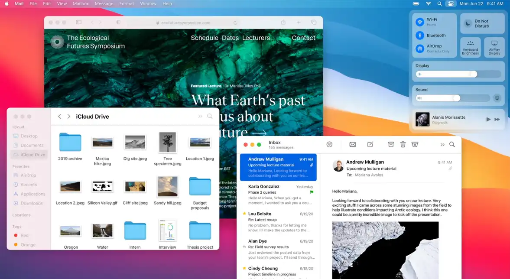Viewport: 510px width, 279px height.
Task: Open search in iCloud Drive Finder window
Action: (x=210, y=116)
